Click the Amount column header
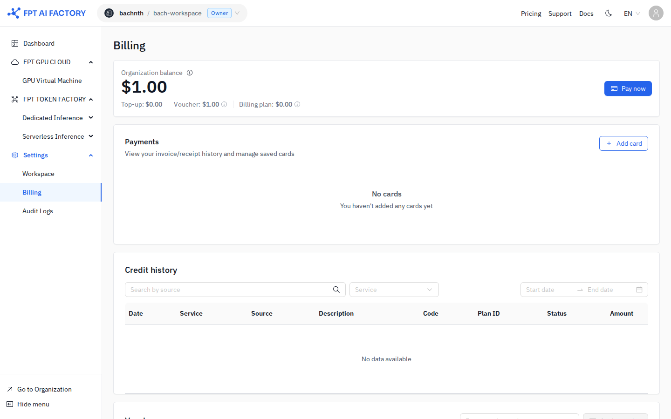The height and width of the screenshot is (419, 671). [x=622, y=313]
